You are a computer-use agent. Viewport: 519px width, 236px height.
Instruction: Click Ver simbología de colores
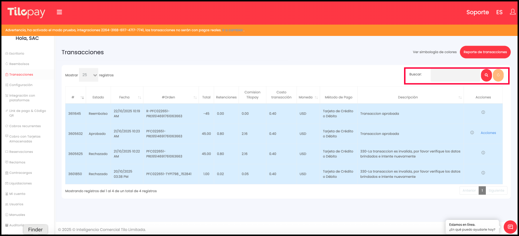(x=435, y=52)
